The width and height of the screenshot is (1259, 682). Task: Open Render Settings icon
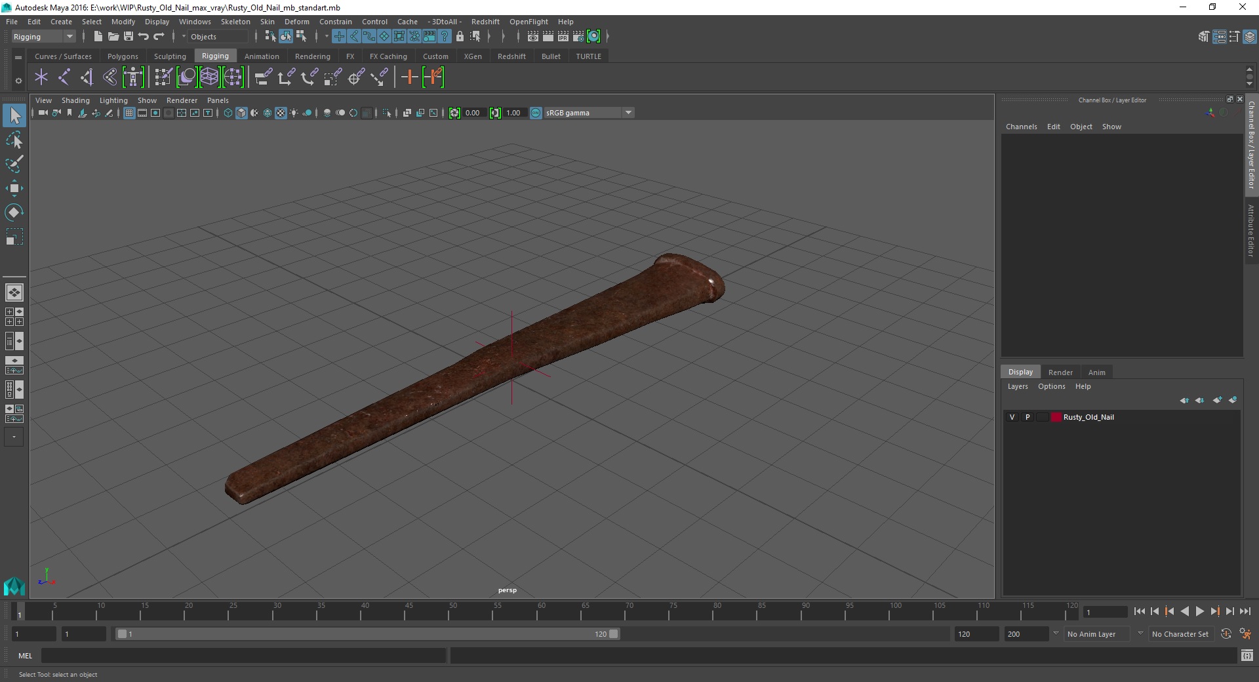578,37
